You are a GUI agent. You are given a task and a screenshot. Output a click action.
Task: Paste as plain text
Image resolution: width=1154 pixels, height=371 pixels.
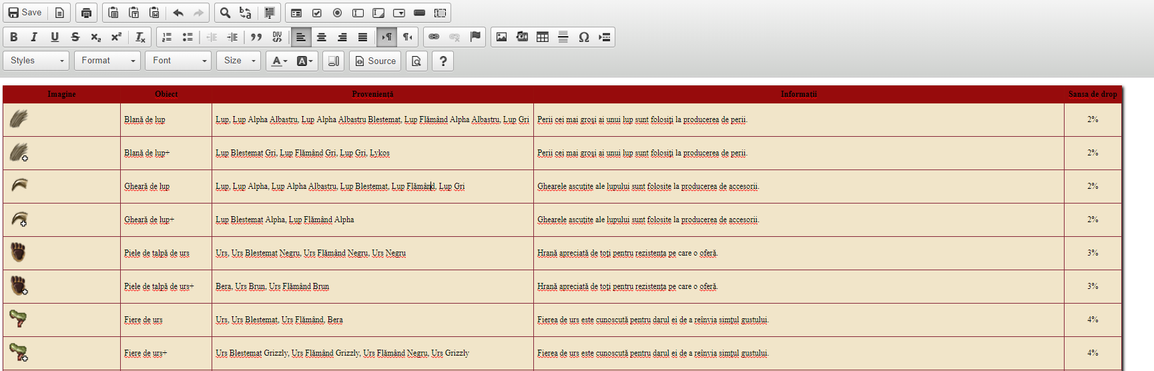134,13
